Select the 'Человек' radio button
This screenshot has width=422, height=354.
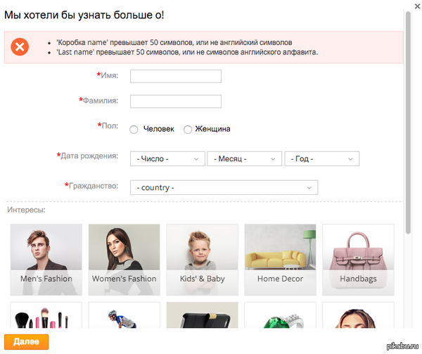(x=134, y=129)
